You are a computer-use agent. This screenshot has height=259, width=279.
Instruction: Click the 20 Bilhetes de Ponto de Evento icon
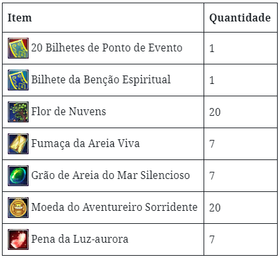[18, 48]
